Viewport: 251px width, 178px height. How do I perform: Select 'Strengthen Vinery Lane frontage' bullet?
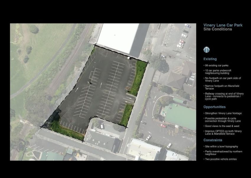(223, 113)
